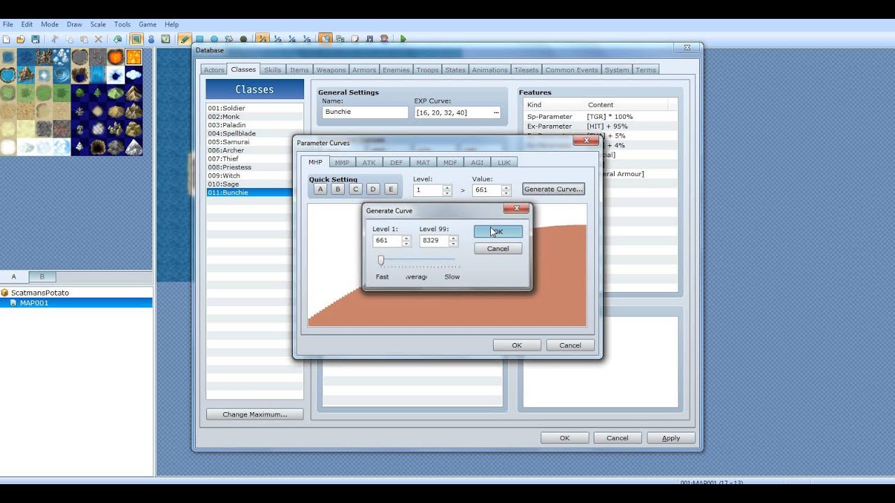Click the Level field spinner arrows
This screenshot has width=895, height=503.
tap(447, 190)
